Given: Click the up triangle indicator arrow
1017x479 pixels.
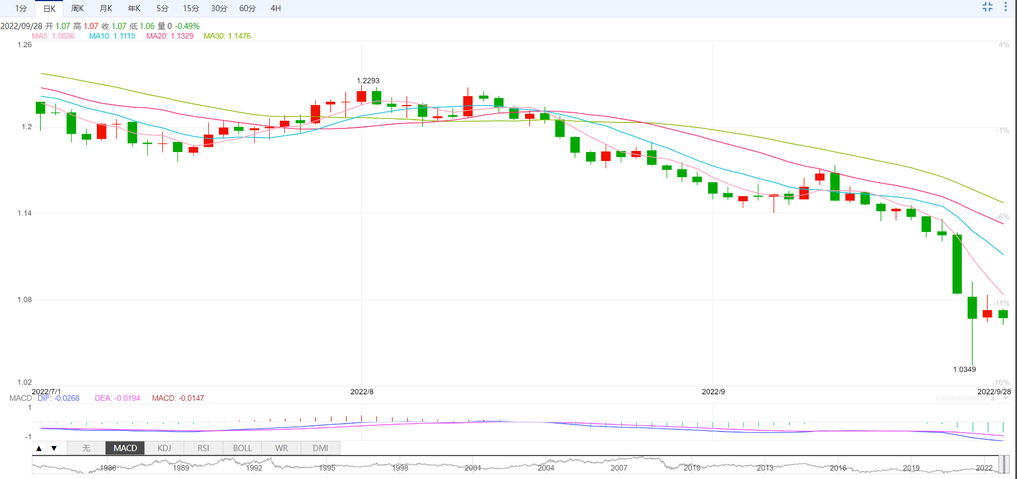Looking at the screenshot, I should [x=39, y=448].
